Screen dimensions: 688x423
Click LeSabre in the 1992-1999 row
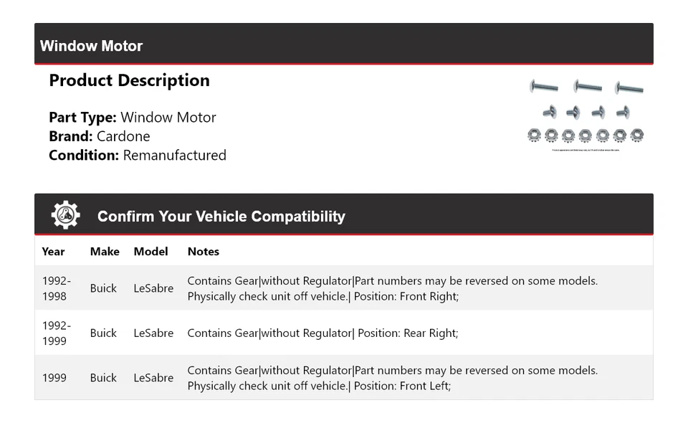coord(153,333)
